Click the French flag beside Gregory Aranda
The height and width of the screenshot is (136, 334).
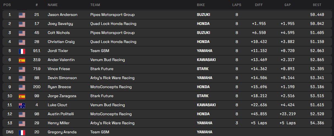[x=22, y=132]
